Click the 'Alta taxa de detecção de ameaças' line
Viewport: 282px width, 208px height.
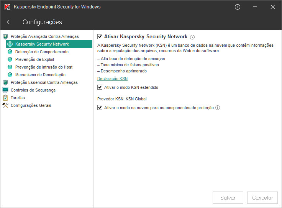click(x=131, y=59)
